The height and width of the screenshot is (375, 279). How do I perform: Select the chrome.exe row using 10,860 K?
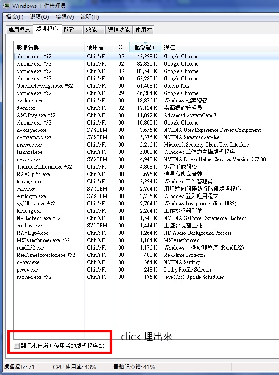(146, 123)
